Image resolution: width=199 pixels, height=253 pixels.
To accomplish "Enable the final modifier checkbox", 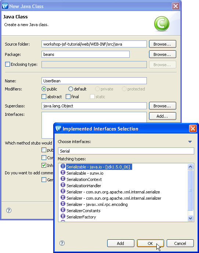I will pyautogui.click(x=68, y=97).
